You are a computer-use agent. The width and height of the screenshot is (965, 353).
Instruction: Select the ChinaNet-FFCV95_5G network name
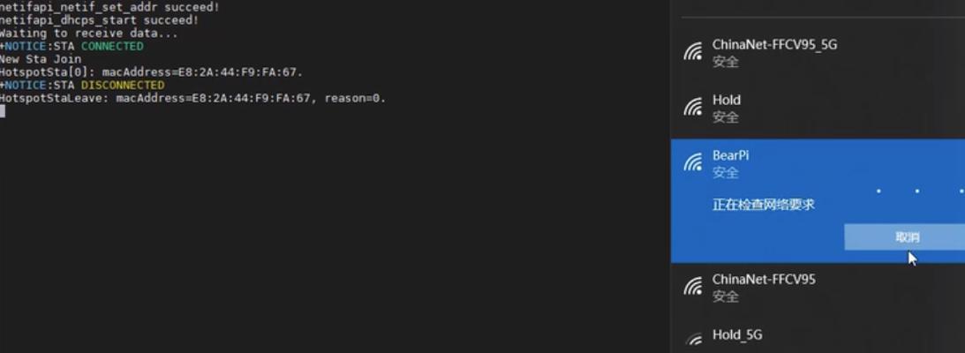774,45
